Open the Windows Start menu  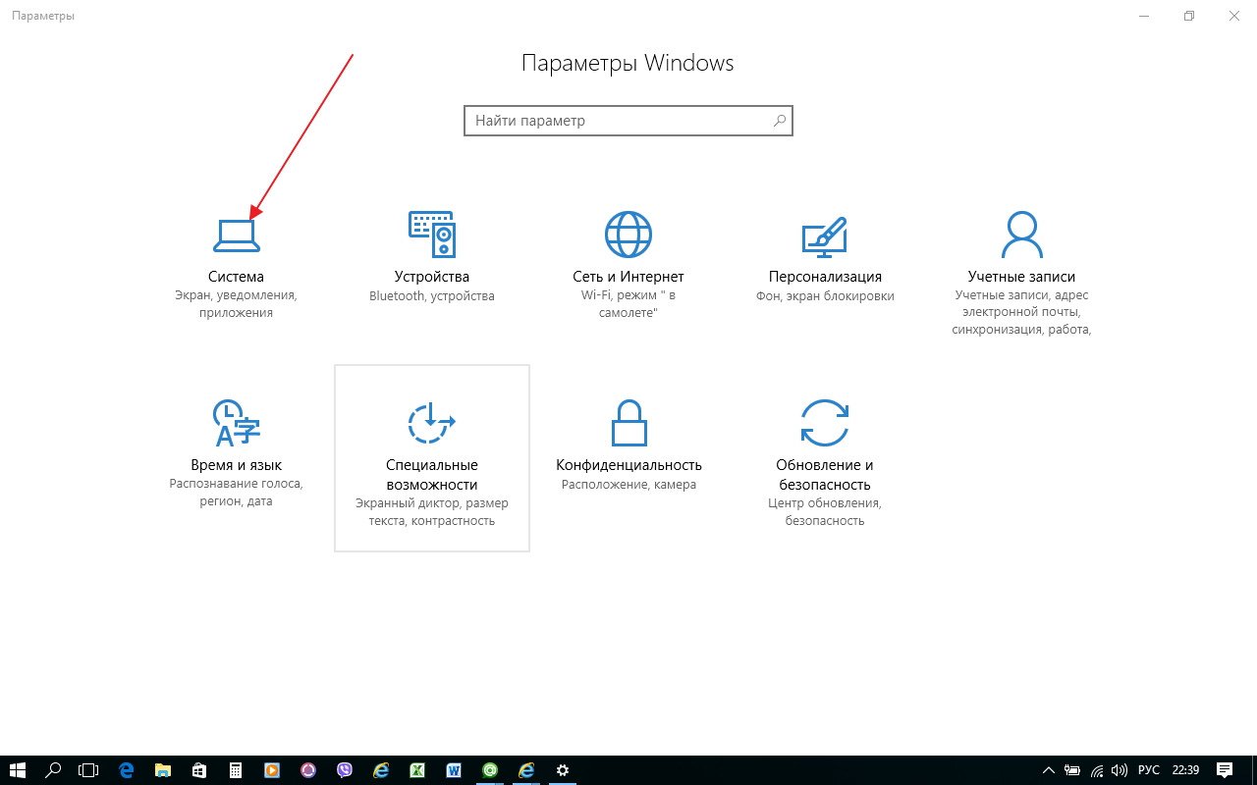pos(18,770)
